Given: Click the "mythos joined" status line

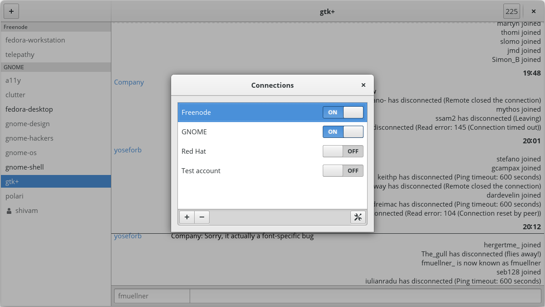Looking at the screenshot, I should click(x=519, y=109).
